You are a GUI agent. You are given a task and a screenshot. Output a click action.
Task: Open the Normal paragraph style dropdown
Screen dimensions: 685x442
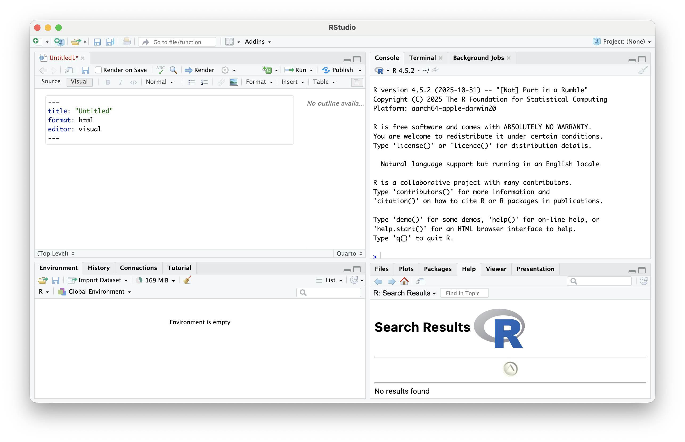coord(160,82)
